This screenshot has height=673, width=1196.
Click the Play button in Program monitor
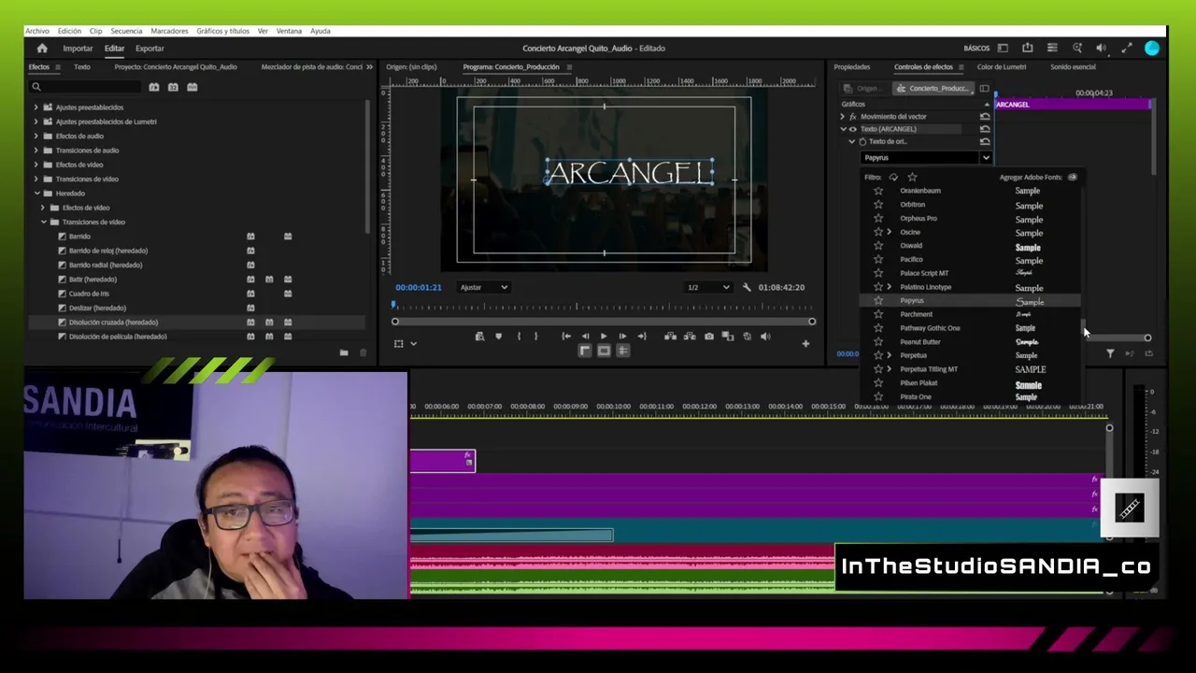pos(604,336)
